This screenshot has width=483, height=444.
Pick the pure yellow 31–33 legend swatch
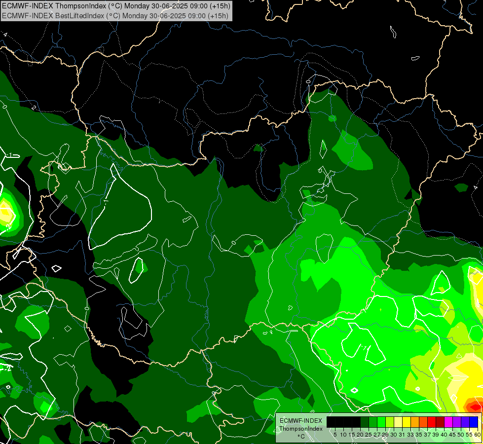[x=407, y=422]
